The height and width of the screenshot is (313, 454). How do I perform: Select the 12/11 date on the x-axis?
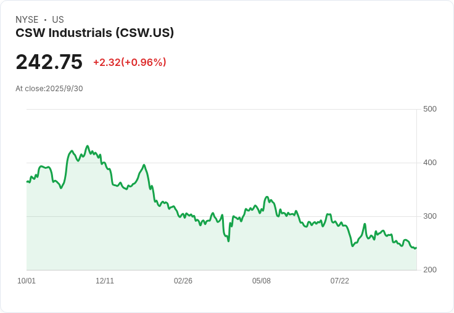(x=105, y=281)
